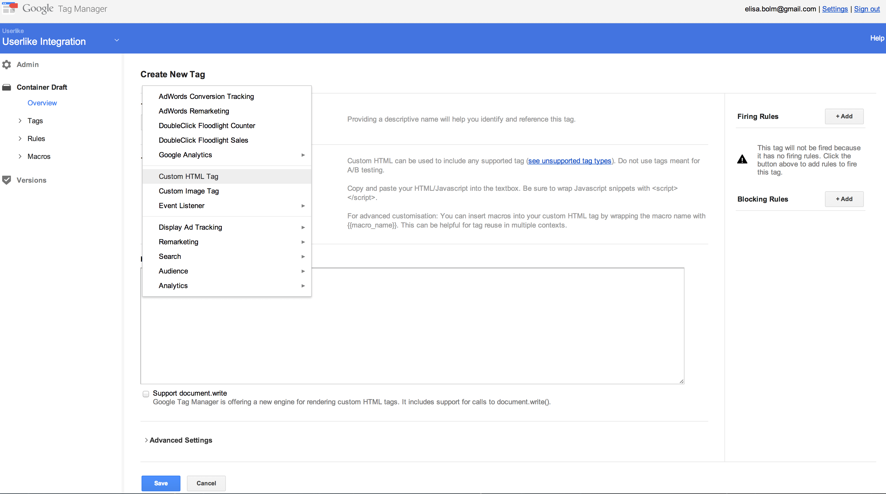Open the Search submenu arrow
The image size is (886, 494).
pos(303,257)
